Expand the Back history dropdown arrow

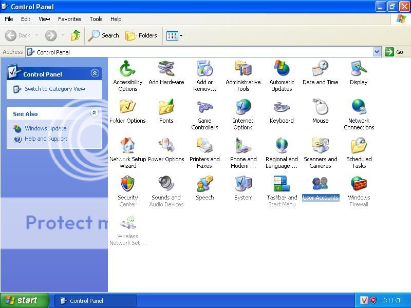click(37, 35)
